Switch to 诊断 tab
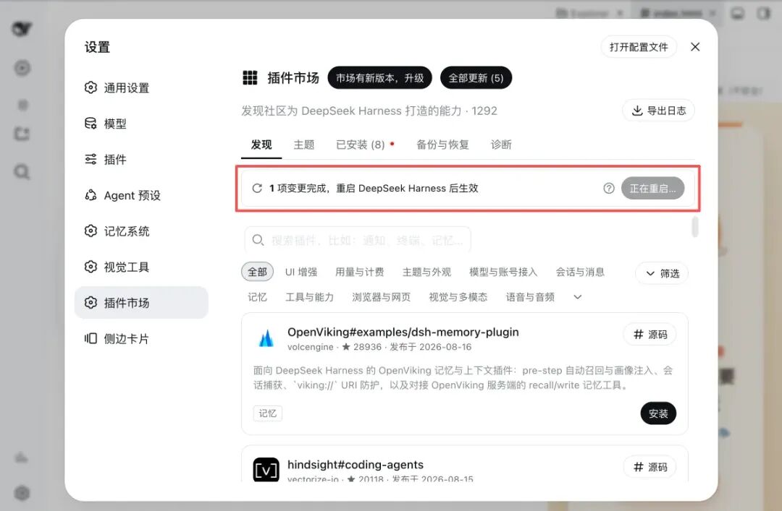Viewport: 782px width, 511px height. pos(501,145)
